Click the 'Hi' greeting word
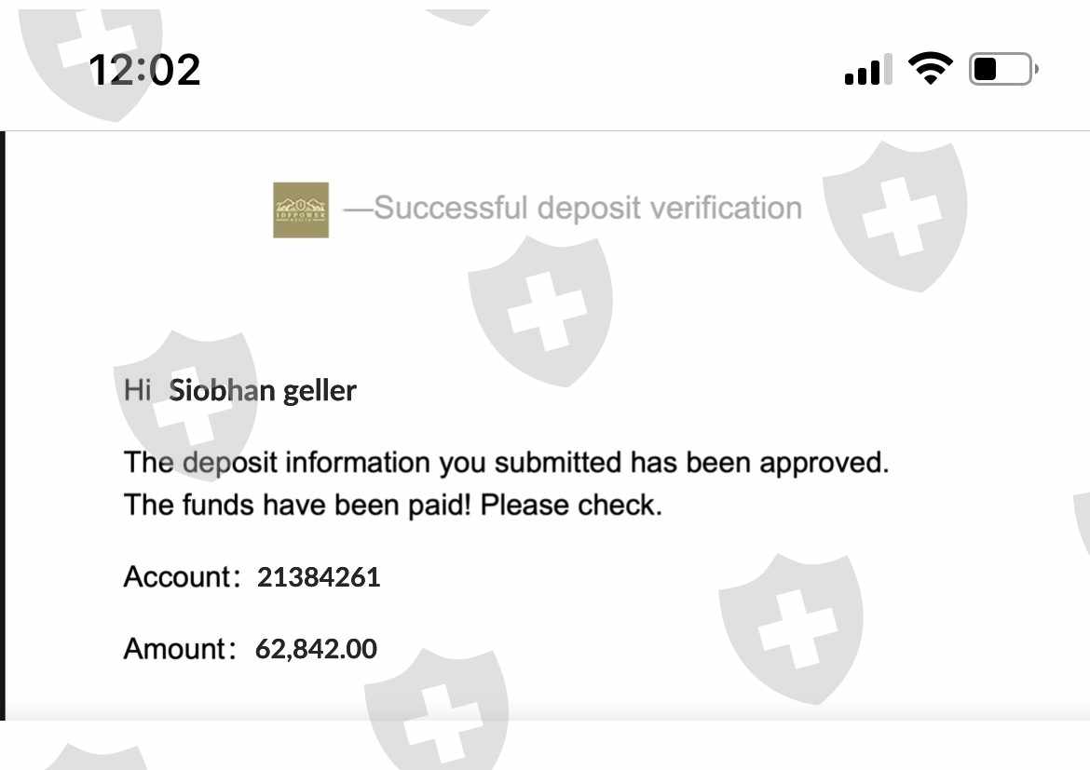 tap(137, 390)
